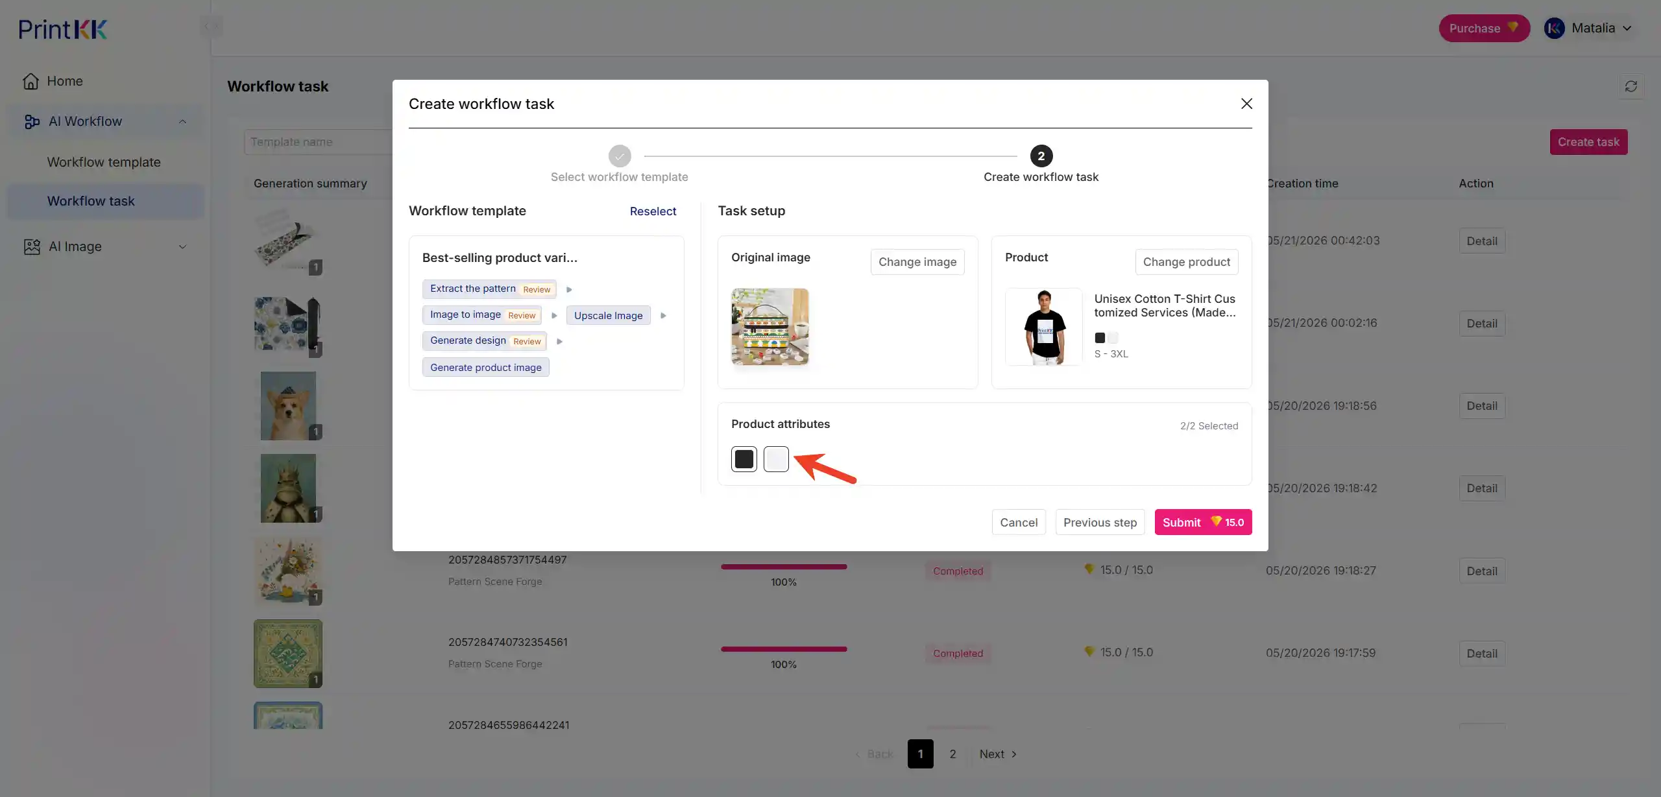Toggle the black product attribute swatch
Viewport: 1661px width, 797px height.
point(744,459)
